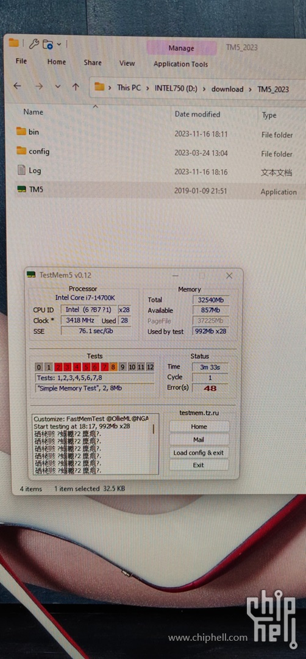Click the New folder icon in title bar
The image size is (306, 659).
[x=48, y=43]
